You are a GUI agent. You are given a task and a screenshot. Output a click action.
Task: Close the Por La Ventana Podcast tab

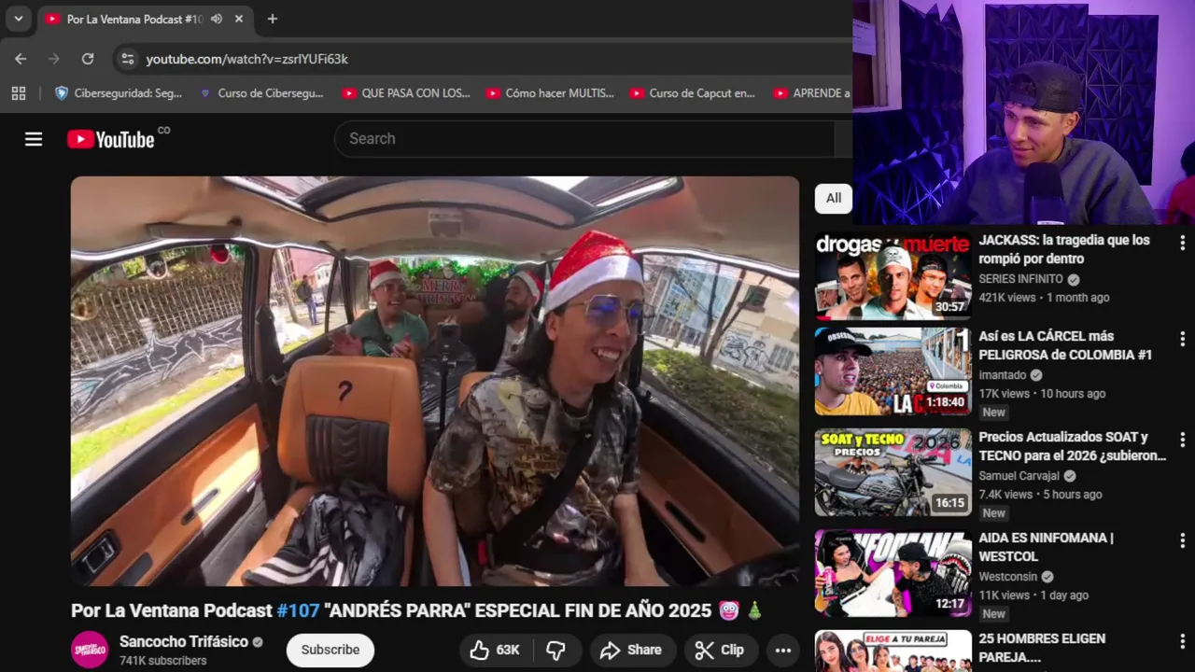pos(239,19)
